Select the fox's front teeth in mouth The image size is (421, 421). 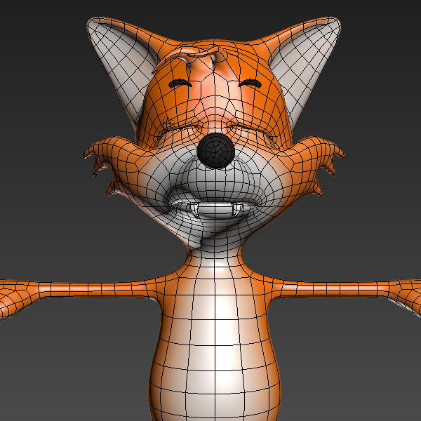pyautogui.click(x=215, y=208)
